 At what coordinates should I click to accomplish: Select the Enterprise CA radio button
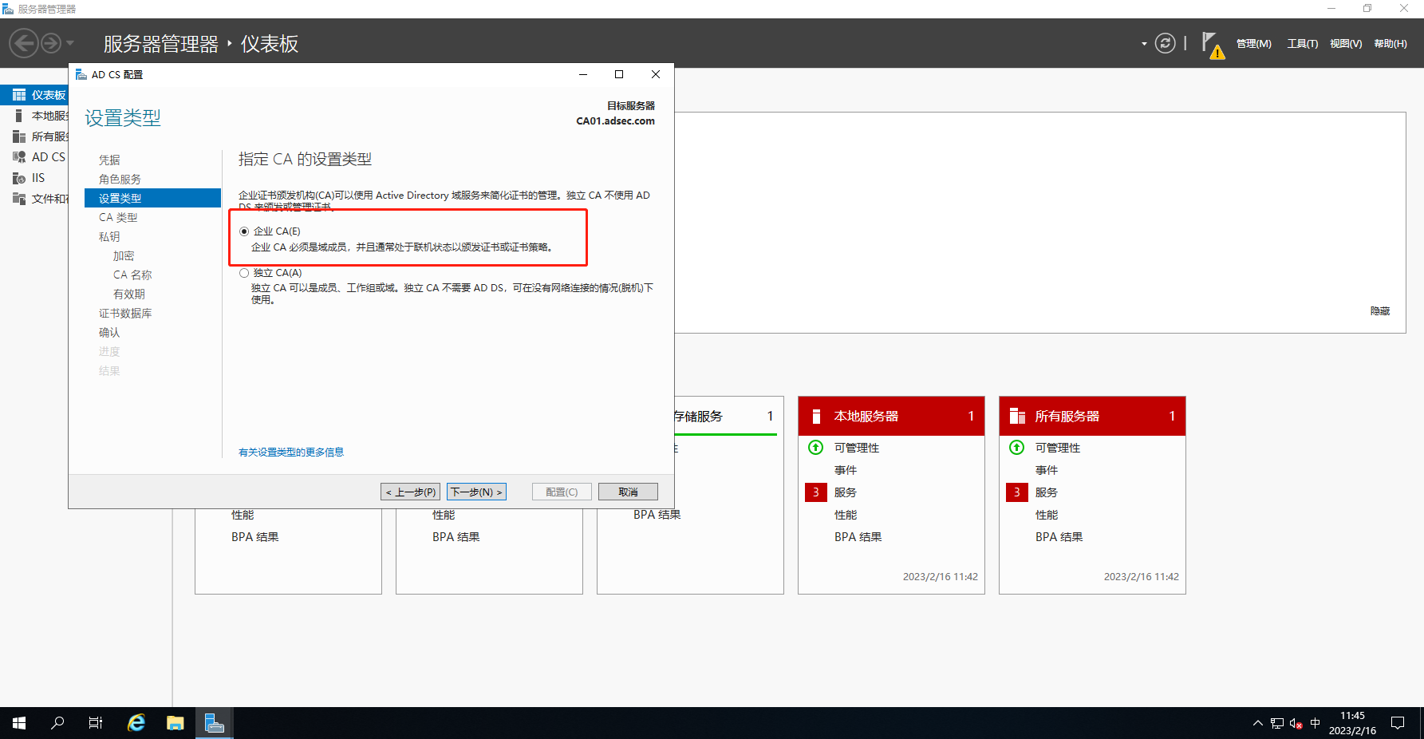[x=244, y=231]
